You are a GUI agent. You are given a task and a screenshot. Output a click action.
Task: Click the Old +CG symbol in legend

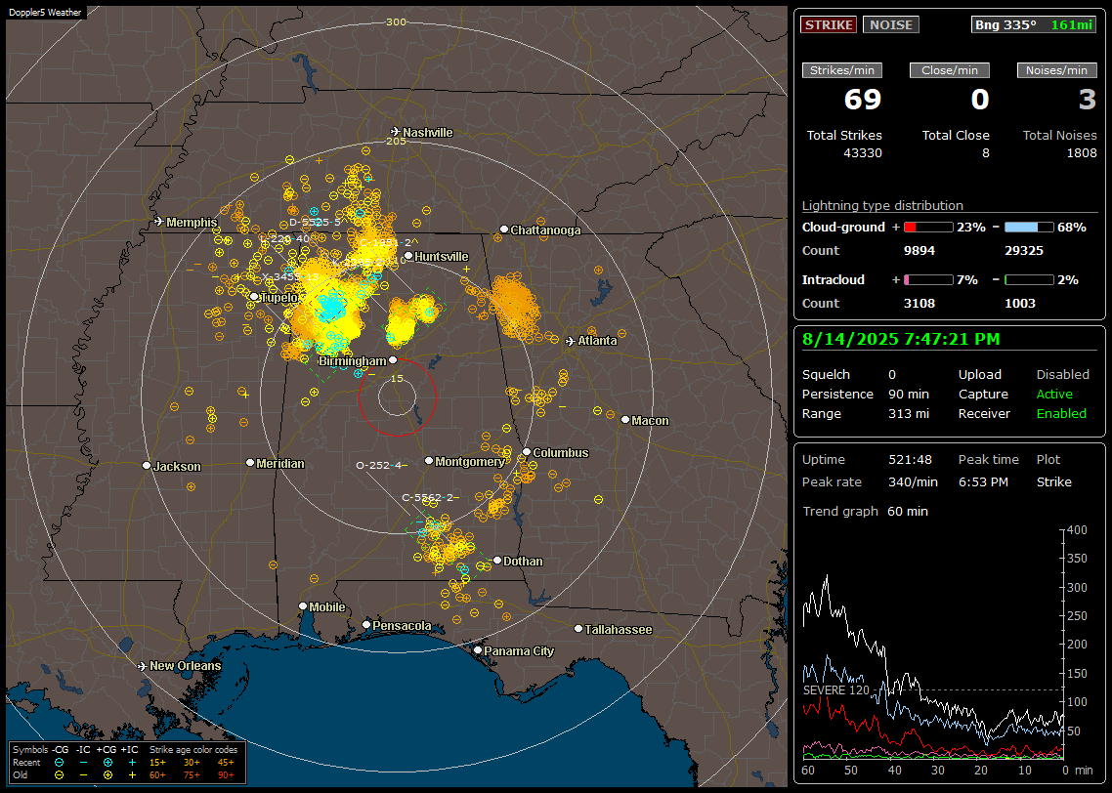107,775
